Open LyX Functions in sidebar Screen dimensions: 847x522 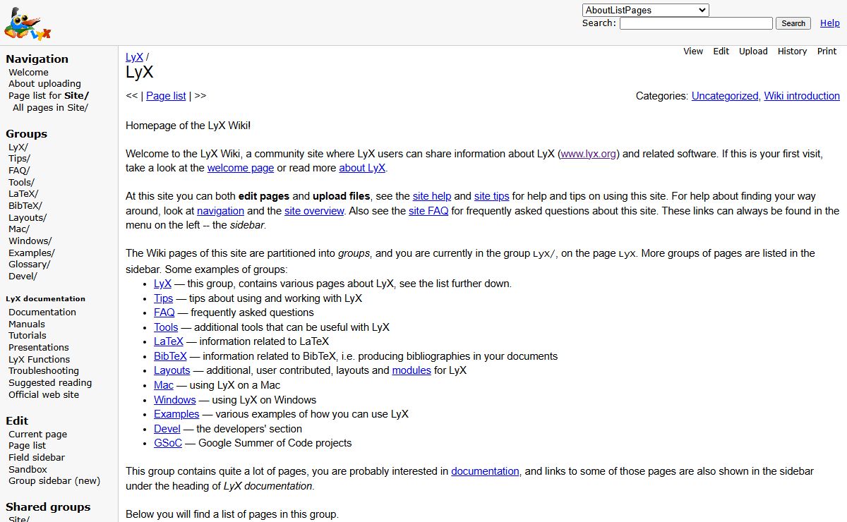click(x=39, y=359)
